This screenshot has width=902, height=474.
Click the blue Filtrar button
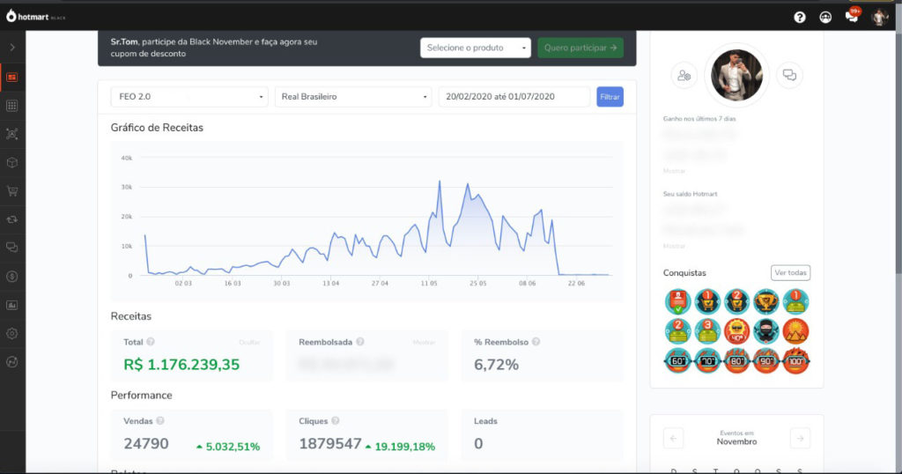(610, 97)
